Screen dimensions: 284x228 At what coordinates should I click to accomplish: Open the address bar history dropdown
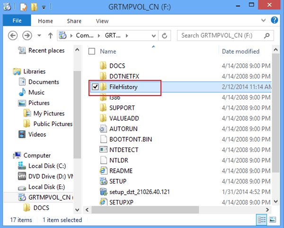[153, 35]
